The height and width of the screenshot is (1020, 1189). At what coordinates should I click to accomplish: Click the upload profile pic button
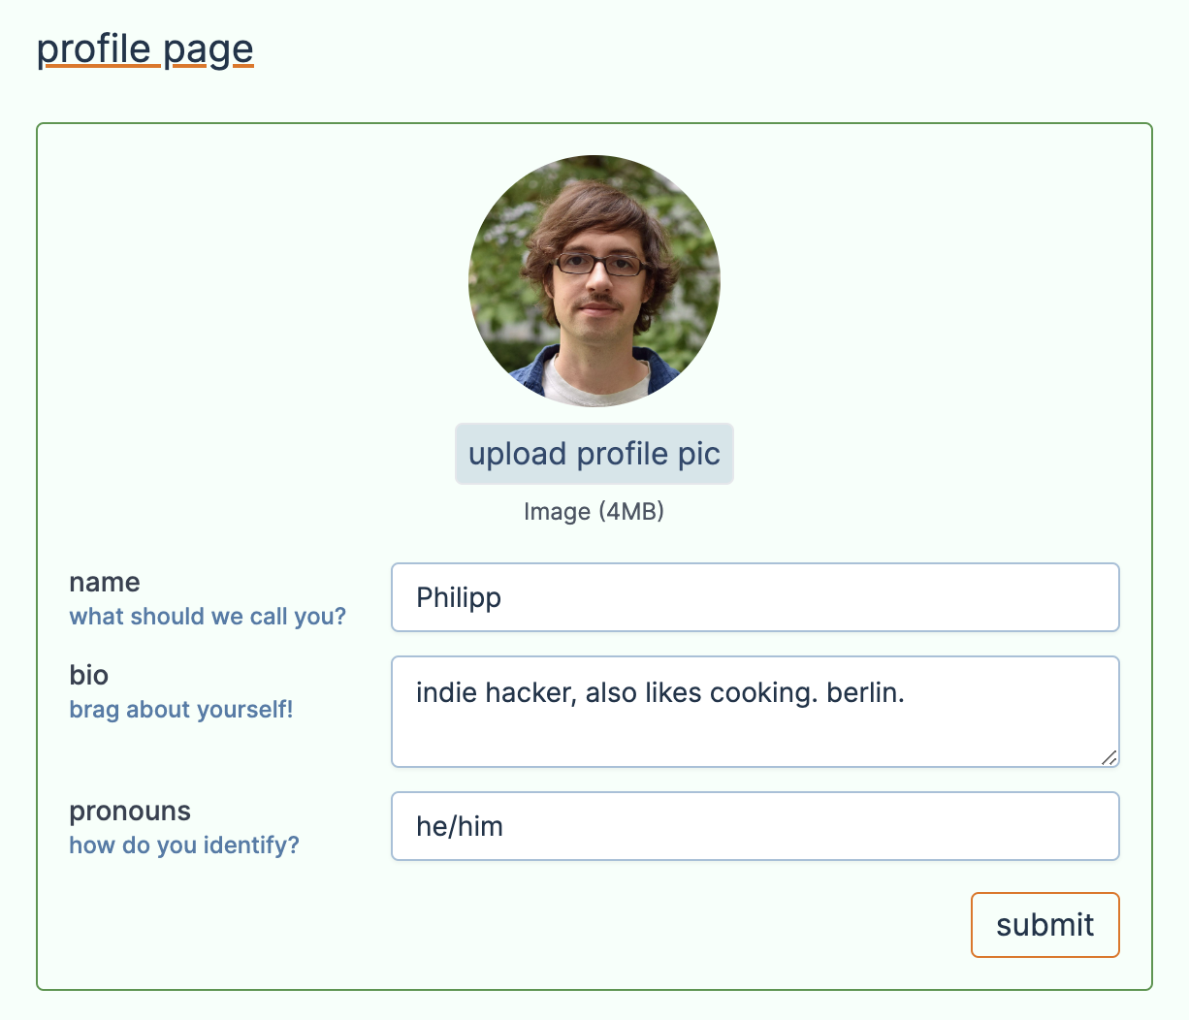[x=594, y=454]
